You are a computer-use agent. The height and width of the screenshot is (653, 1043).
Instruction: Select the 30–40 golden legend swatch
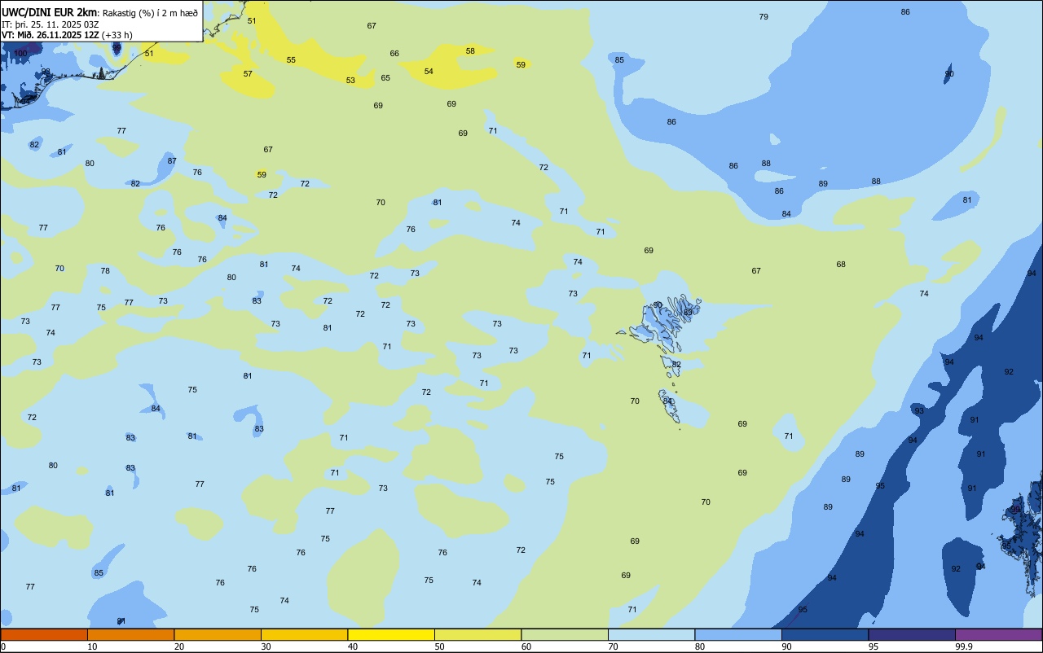pyautogui.click(x=305, y=634)
